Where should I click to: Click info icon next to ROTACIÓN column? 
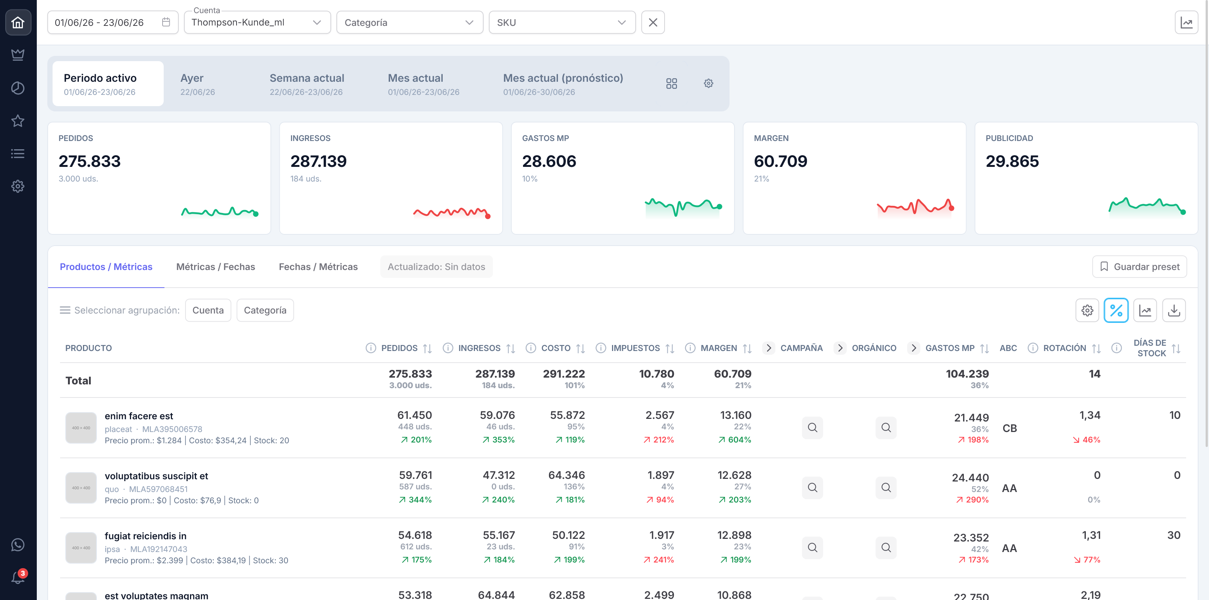coord(1033,348)
